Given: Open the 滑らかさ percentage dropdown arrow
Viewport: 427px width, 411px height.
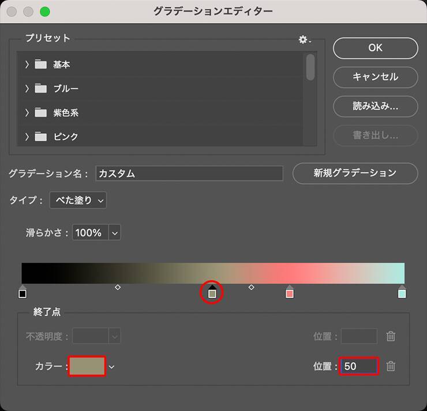Looking at the screenshot, I should click(x=115, y=232).
